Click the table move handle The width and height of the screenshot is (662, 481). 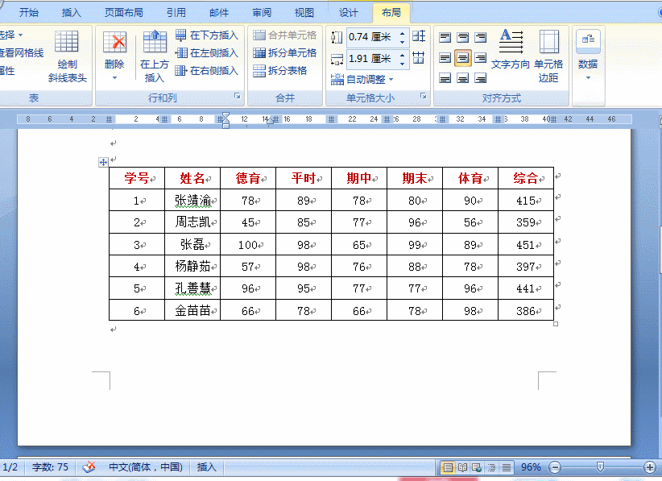click(103, 162)
